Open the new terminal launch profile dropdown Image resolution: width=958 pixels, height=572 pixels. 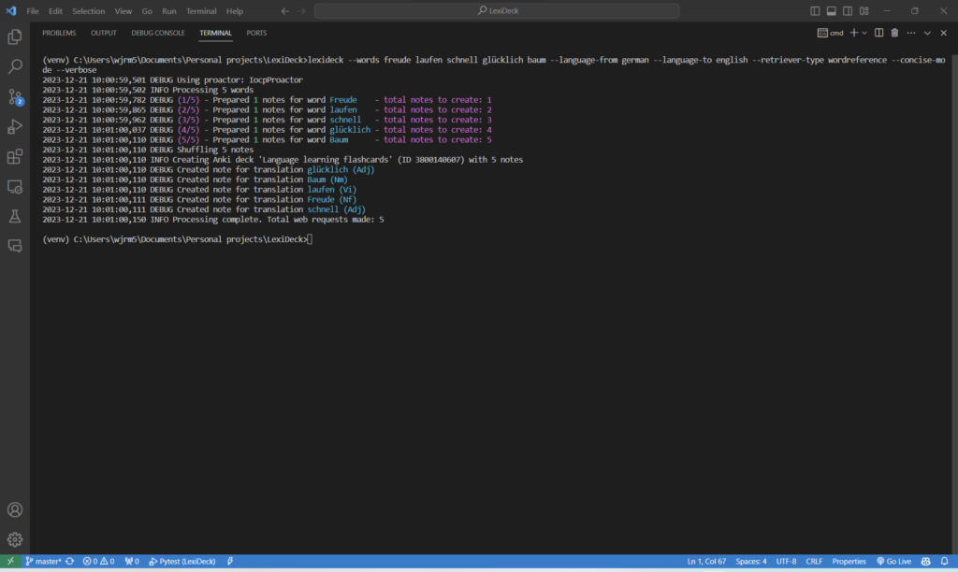(x=864, y=33)
